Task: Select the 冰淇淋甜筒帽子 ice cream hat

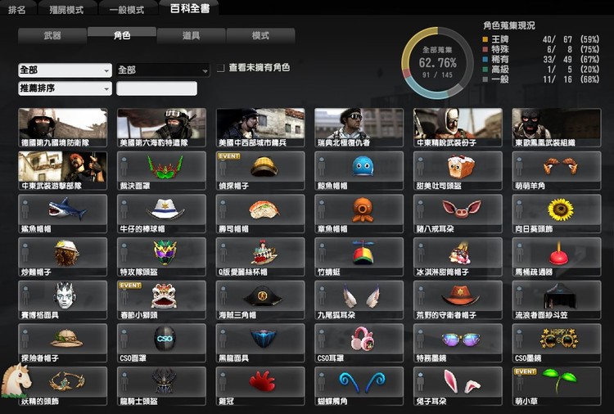Action: click(x=458, y=257)
